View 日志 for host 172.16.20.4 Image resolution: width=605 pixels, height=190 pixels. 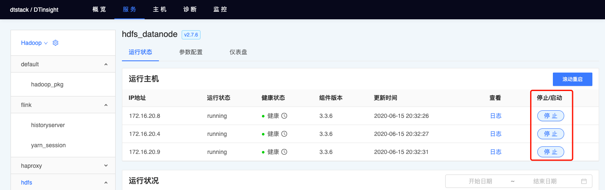(496, 134)
